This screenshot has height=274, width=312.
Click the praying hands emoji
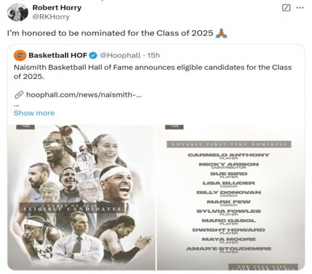click(222, 33)
